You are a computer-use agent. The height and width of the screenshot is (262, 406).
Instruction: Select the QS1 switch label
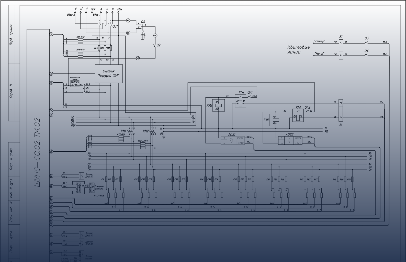pyautogui.click(x=115, y=26)
